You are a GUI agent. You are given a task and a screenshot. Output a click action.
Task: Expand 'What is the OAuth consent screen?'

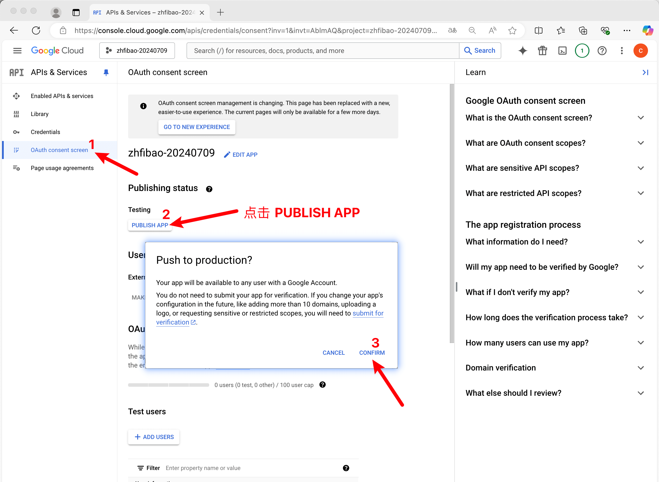pos(640,118)
